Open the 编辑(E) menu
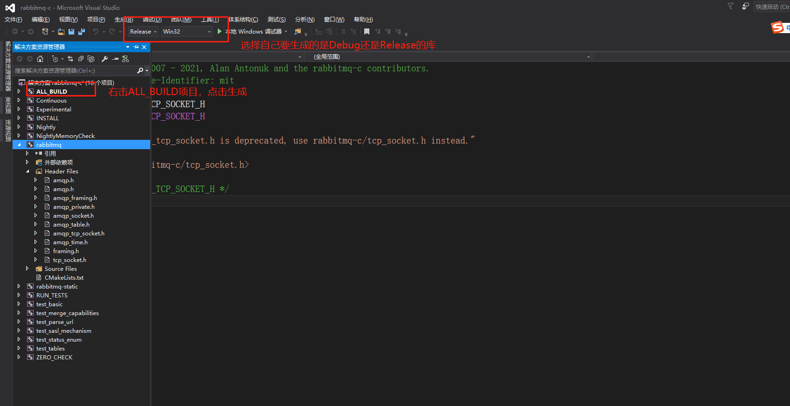 [x=41, y=19]
